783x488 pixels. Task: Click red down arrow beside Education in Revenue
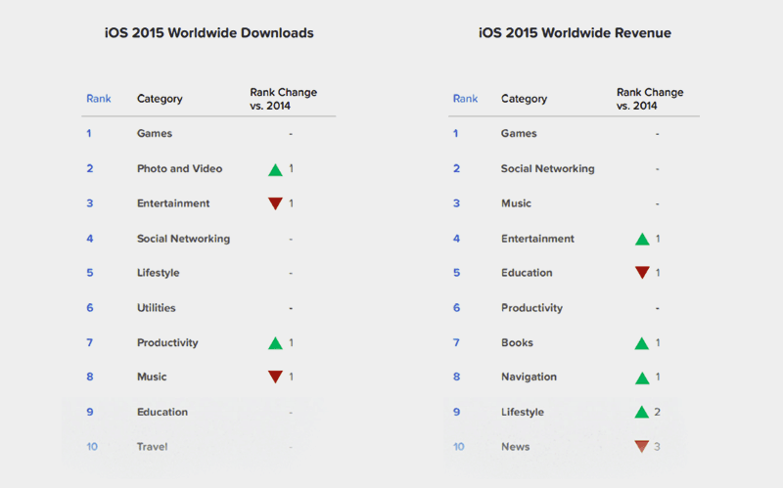(x=642, y=273)
